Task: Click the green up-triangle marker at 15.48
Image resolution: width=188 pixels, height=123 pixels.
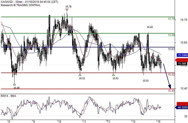Action: 14,84
